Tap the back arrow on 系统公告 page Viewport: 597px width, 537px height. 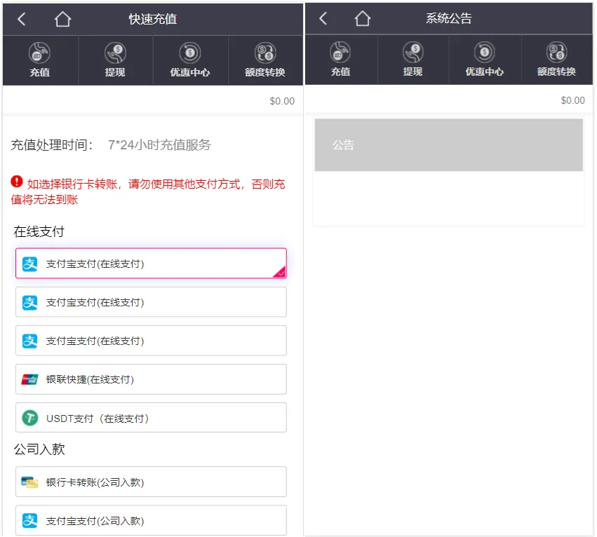click(322, 19)
